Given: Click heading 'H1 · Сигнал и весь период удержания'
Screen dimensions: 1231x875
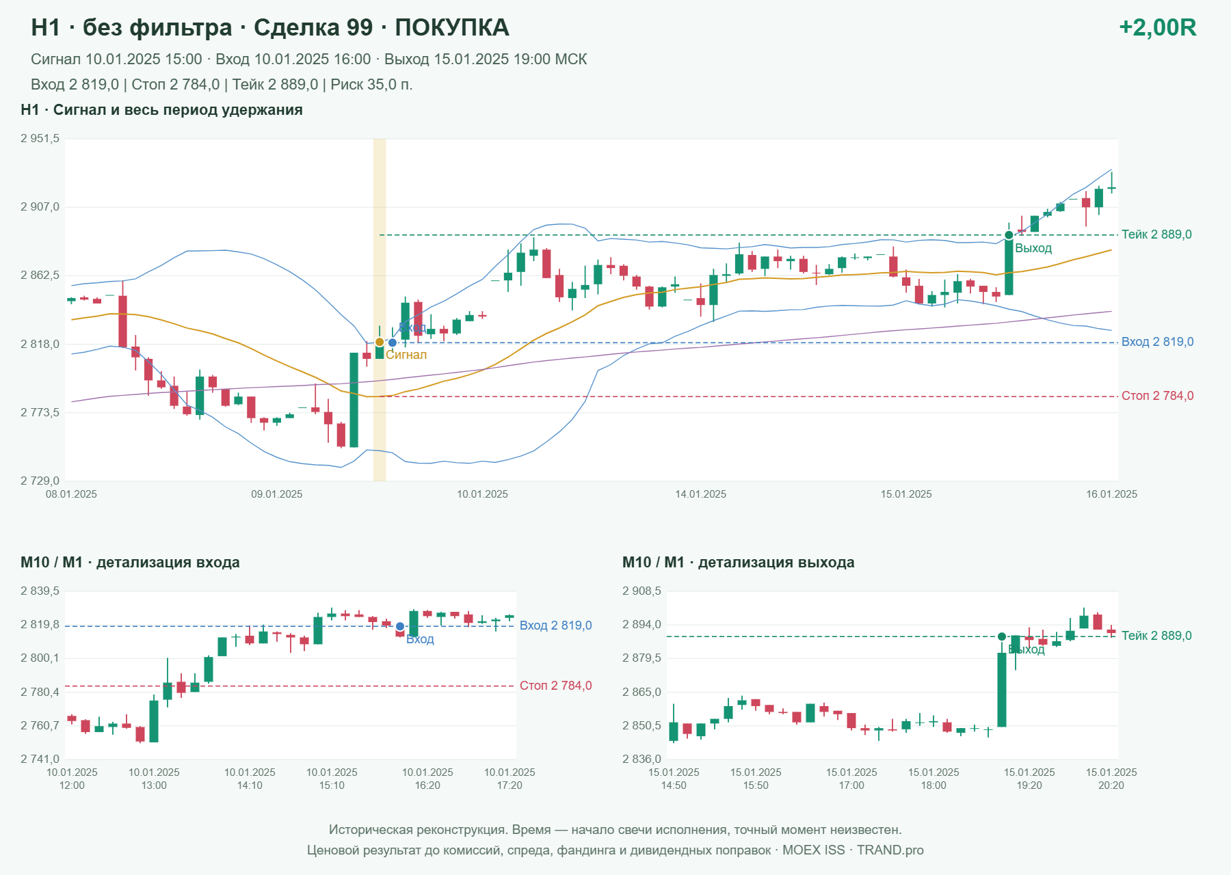Looking at the screenshot, I should click(162, 110).
